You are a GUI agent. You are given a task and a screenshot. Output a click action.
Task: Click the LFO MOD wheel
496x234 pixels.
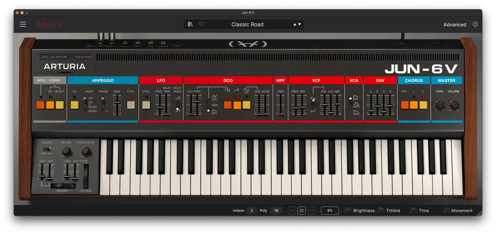point(86,176)
